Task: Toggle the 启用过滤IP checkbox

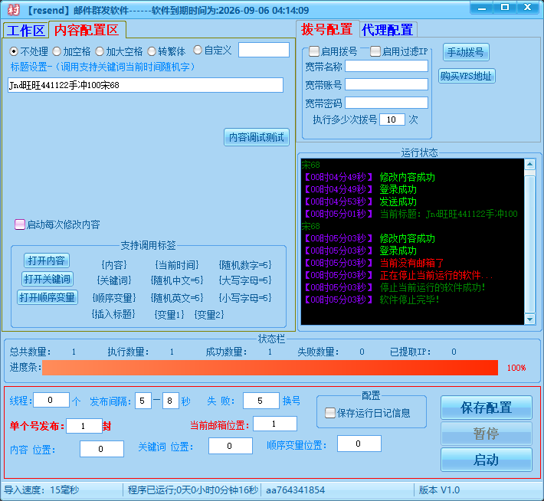Action: tap(375, 51)
